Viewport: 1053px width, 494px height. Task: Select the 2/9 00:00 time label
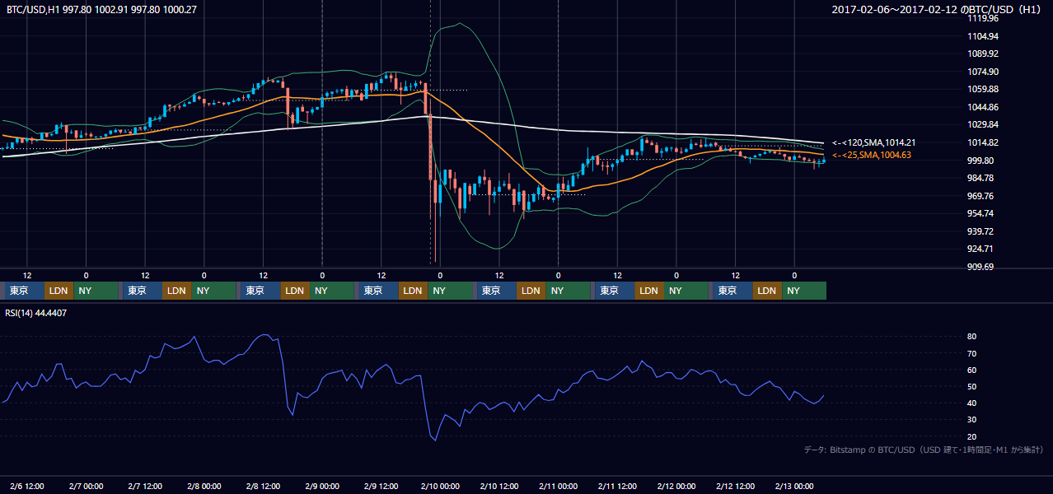(322, 486)
